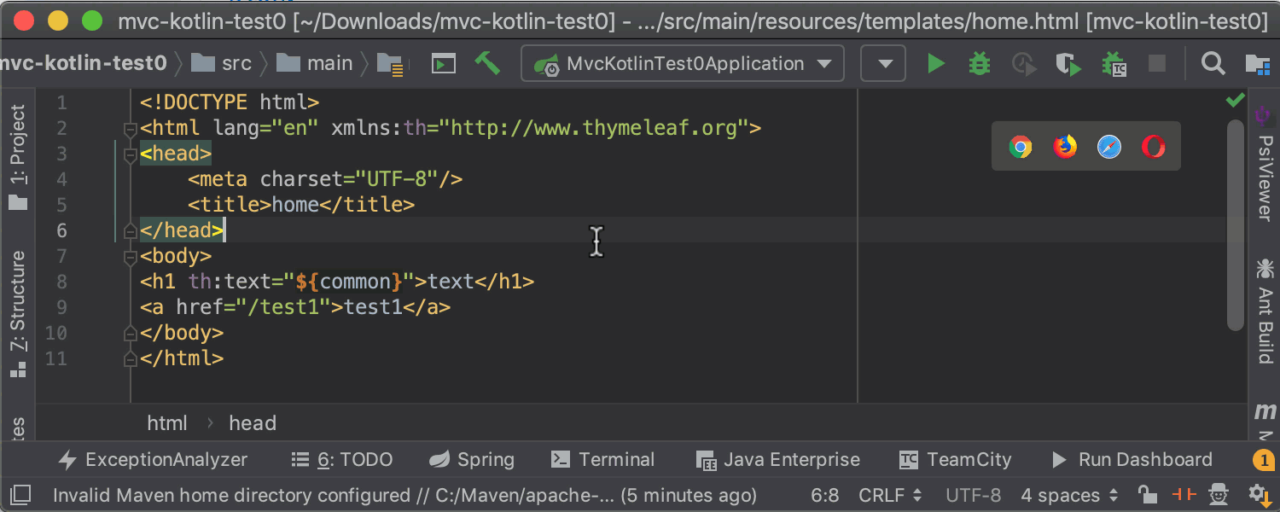
Task: Open notifications via the orange badge
Action: [x=1264, y=459]
